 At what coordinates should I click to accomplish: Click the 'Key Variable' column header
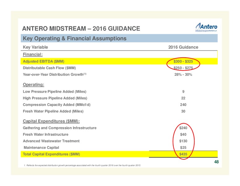click(x=35, y=47)
